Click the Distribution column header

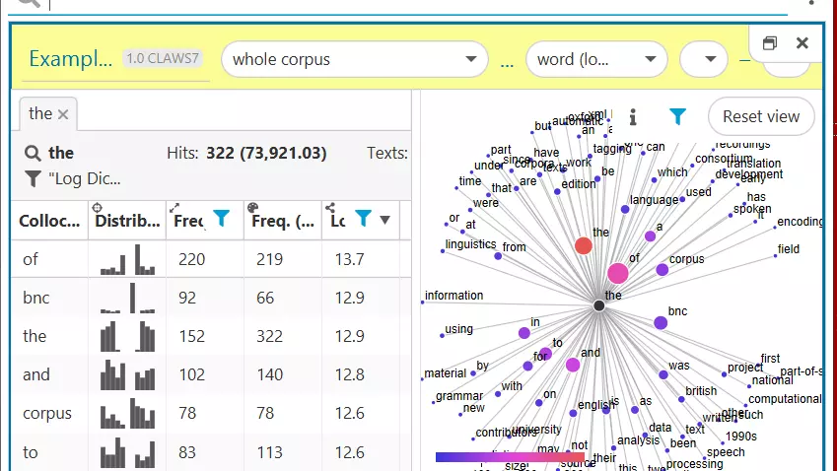pyautogui.click(x=127, y=221)
